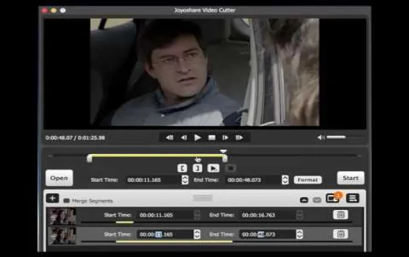Adjust second segment End Time stepper
Screen dimensions: 409x257
(299, 234)
